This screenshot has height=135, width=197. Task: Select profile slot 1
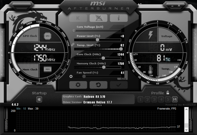140,99
